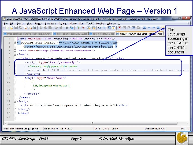This screenshot has width=193, height=145.
Task: Click the synchronize horizontal scrolling icon
Action: [94, 28]
